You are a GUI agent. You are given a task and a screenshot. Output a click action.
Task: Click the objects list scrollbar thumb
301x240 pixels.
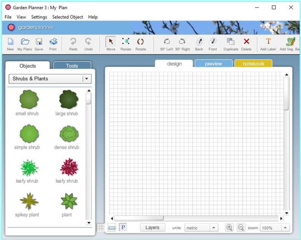click(x=88, y=98)
